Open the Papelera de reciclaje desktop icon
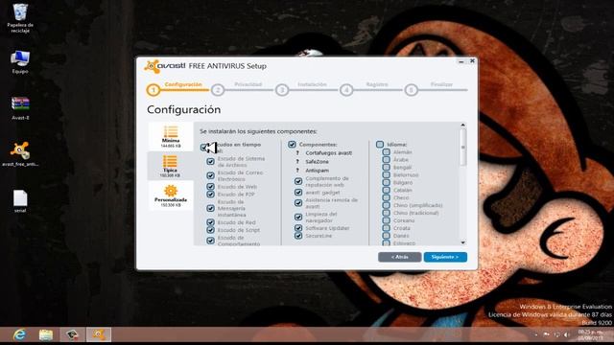 click(20, 17)
